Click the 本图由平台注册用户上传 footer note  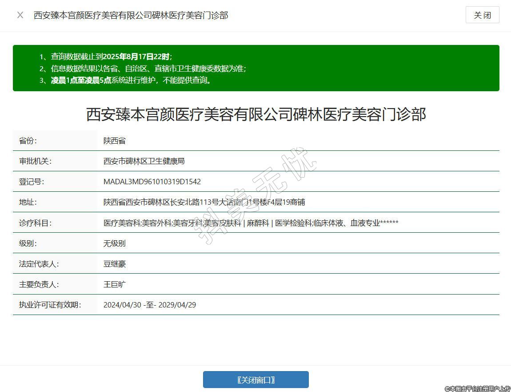click(478, 388)
